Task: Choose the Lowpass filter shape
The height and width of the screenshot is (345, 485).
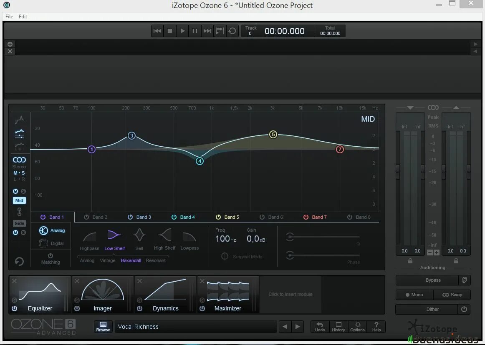Action: pos(189,241)
